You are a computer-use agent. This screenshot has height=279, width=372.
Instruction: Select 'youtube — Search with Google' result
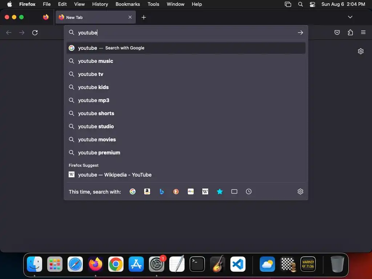tap(186, 48)
